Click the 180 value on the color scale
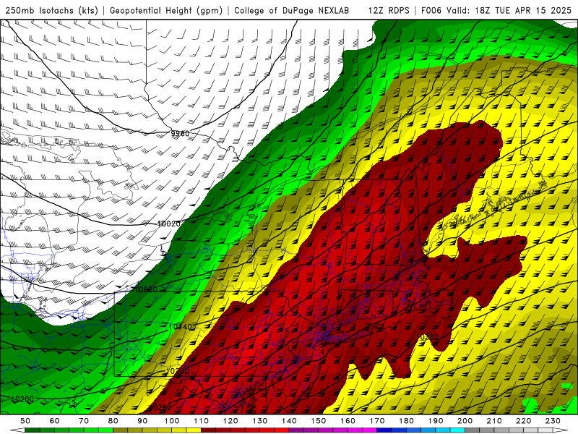The height and width of the screenshot is (434, 578). [406, 421]
